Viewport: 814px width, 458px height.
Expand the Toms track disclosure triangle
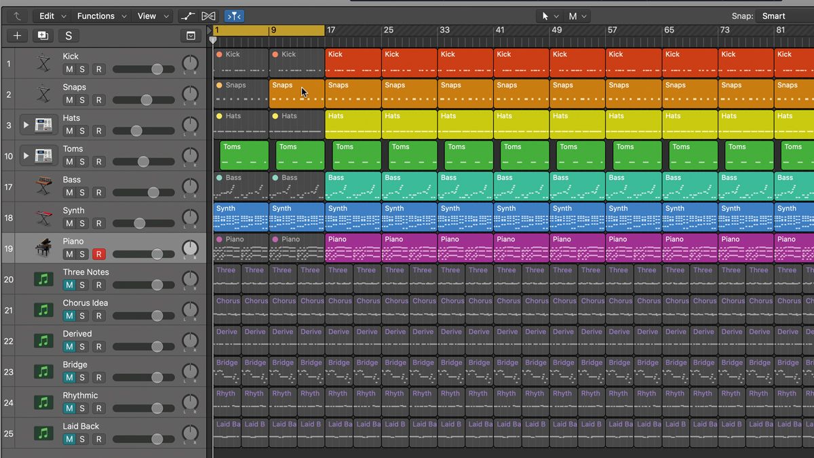(27, 155)
